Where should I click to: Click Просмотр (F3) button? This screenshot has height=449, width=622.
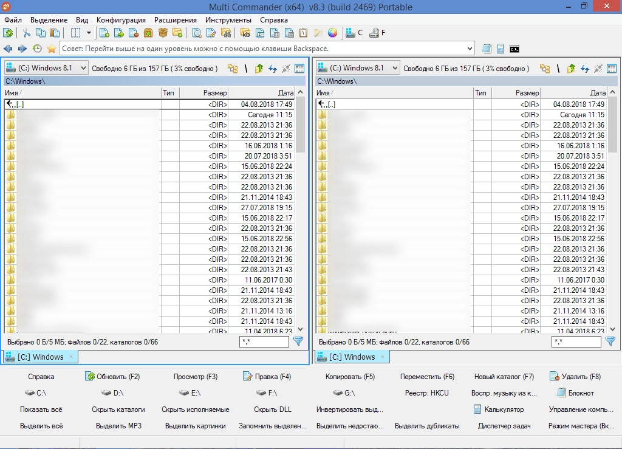[x=196, y=377]
